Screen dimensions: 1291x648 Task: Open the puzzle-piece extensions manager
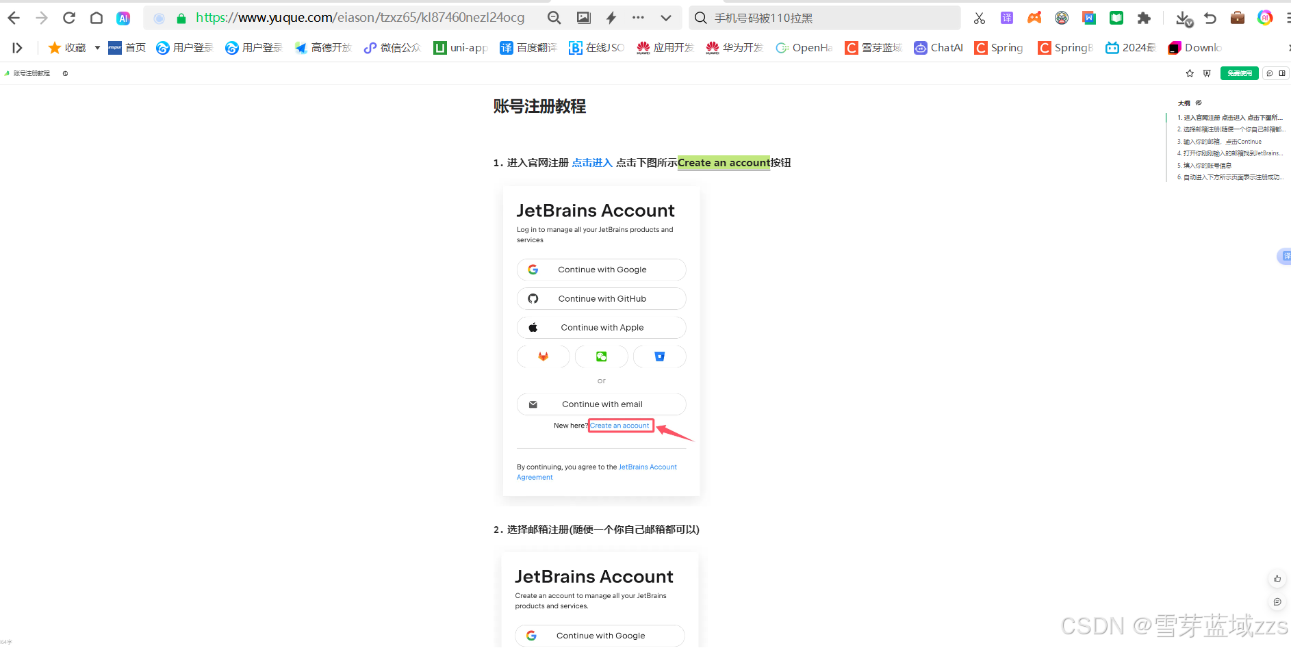1144,18
